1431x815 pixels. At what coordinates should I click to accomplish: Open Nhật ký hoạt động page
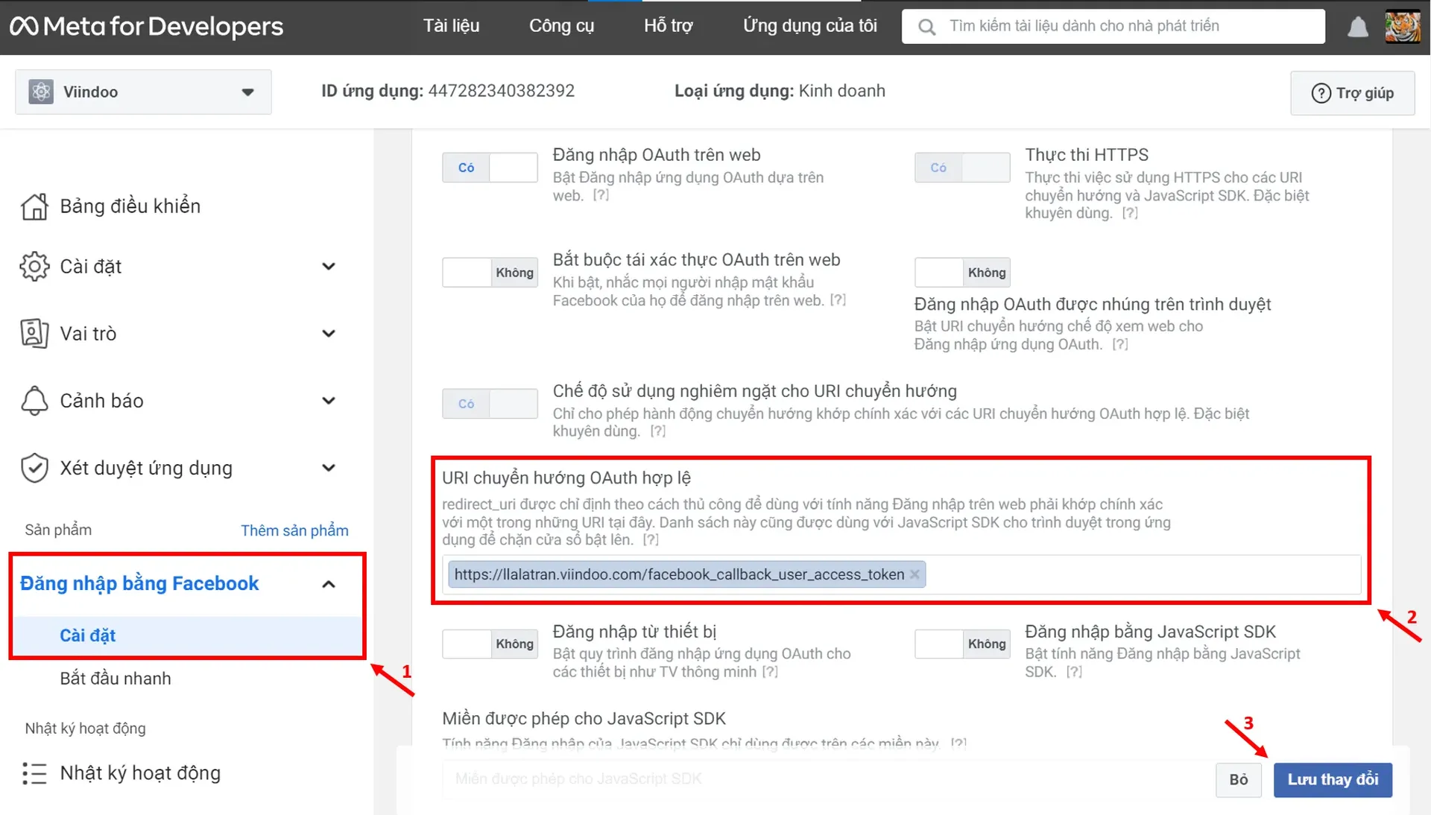tap(140, 773)
